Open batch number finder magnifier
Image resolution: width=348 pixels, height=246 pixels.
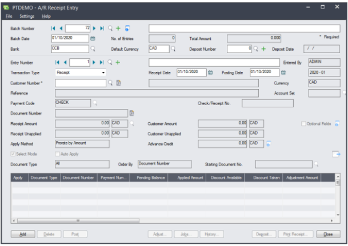point(110,29)
